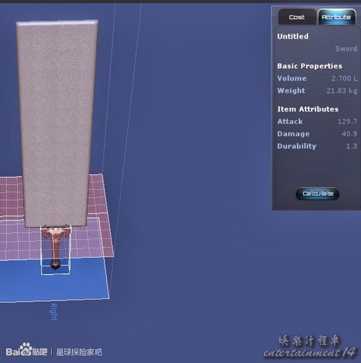Click the Durability attribute row

(317, 146)
